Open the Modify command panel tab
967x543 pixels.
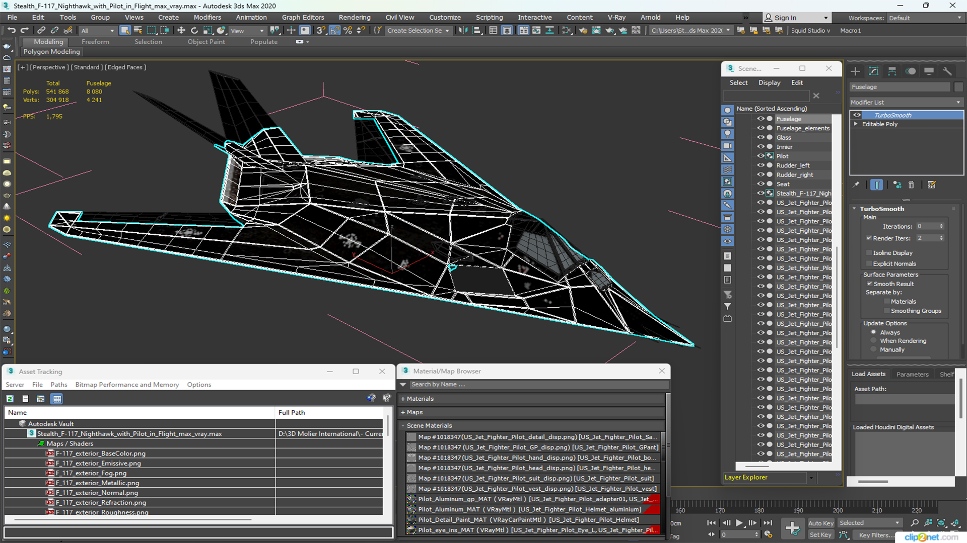coord(874,71)
